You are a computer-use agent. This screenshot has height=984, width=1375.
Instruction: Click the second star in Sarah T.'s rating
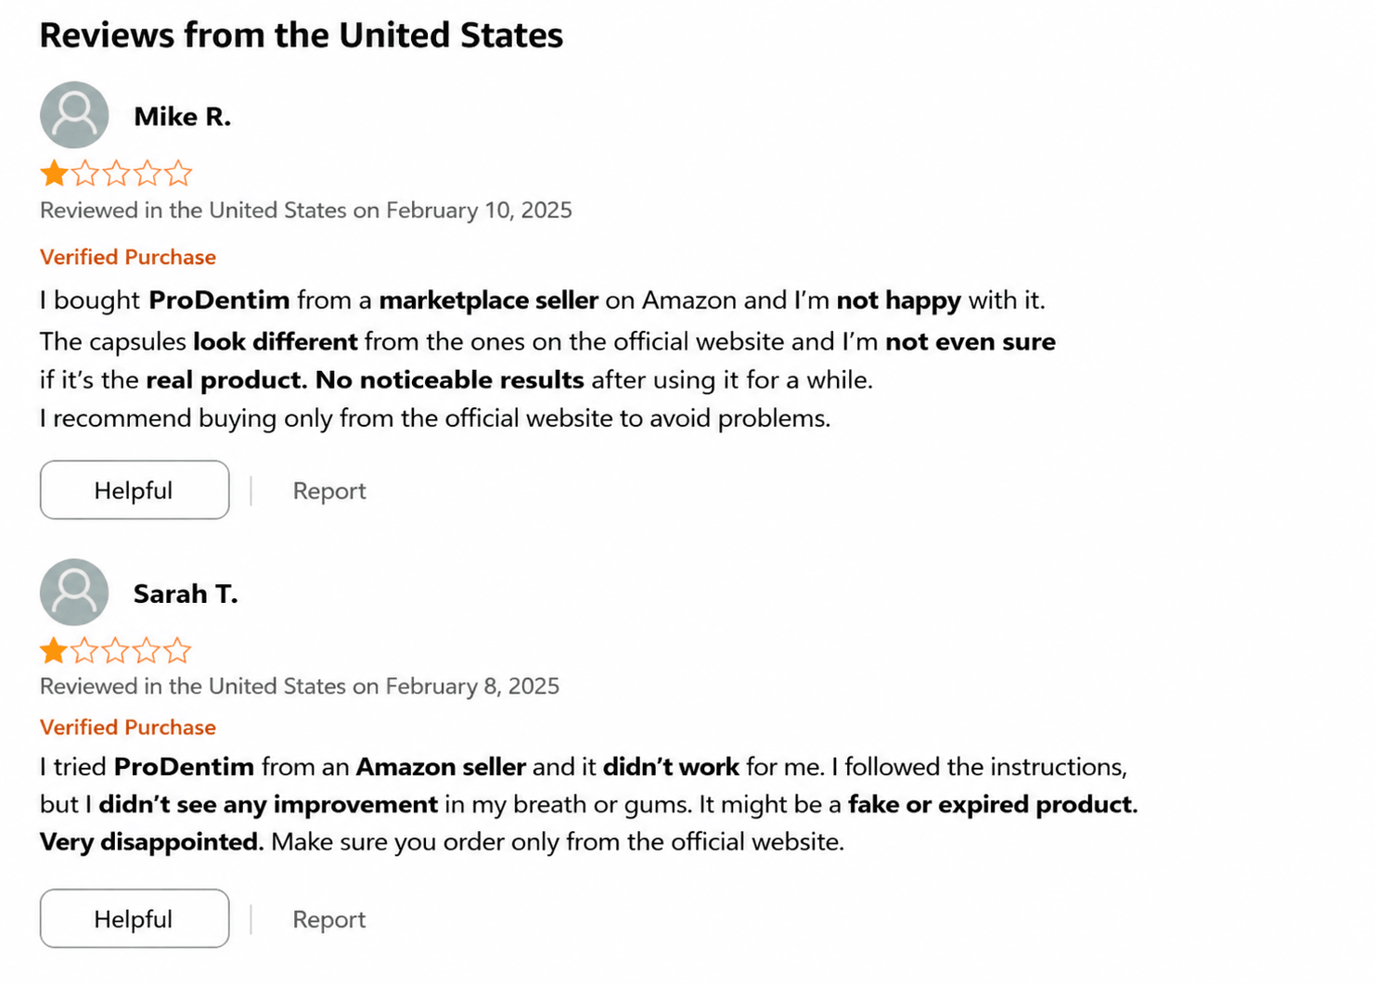(84, 650)
